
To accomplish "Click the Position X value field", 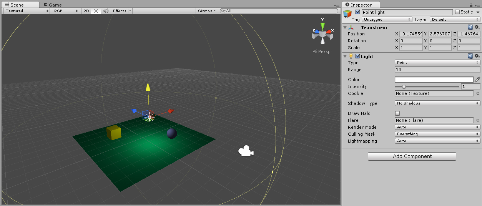I will (411, 34).
